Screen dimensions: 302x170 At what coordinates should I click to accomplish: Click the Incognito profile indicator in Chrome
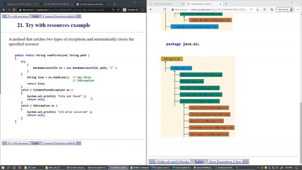pos(131,9)
